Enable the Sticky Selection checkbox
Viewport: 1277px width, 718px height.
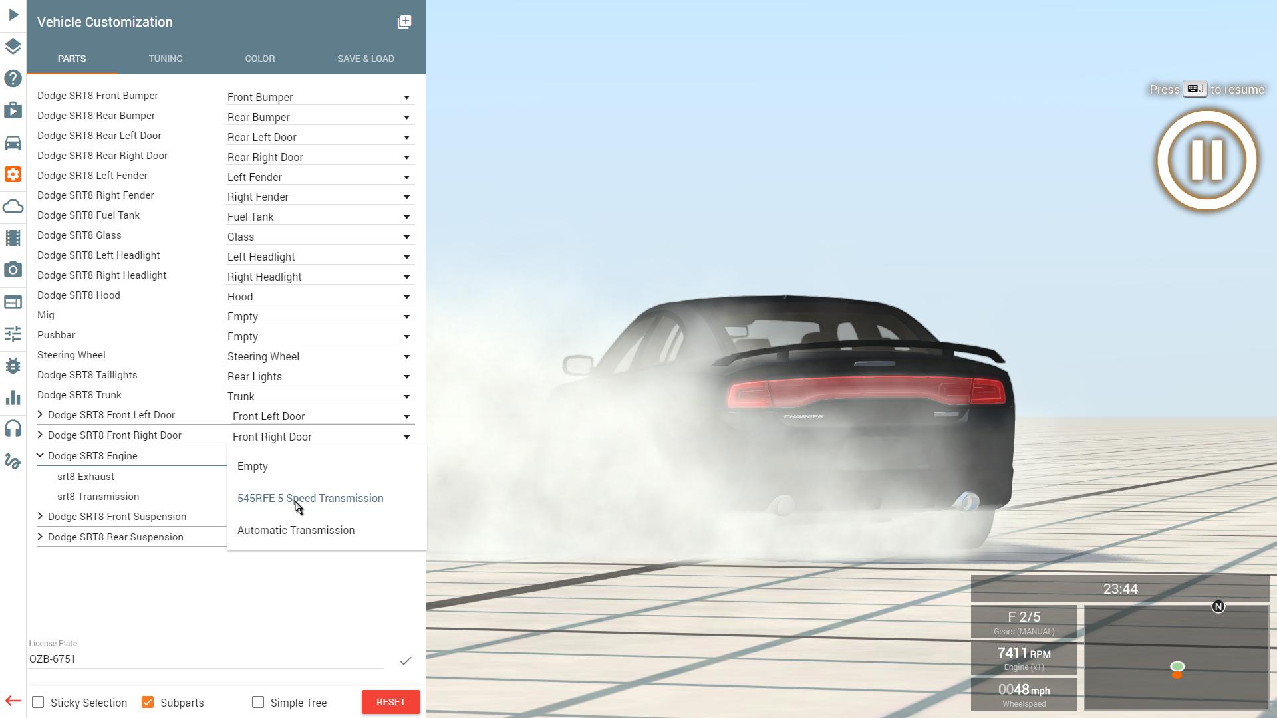pos(39,703)
